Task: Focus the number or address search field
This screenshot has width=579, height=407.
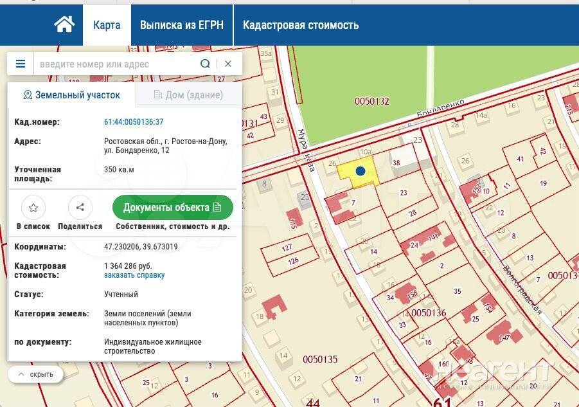Action: [x=116, y=64]
